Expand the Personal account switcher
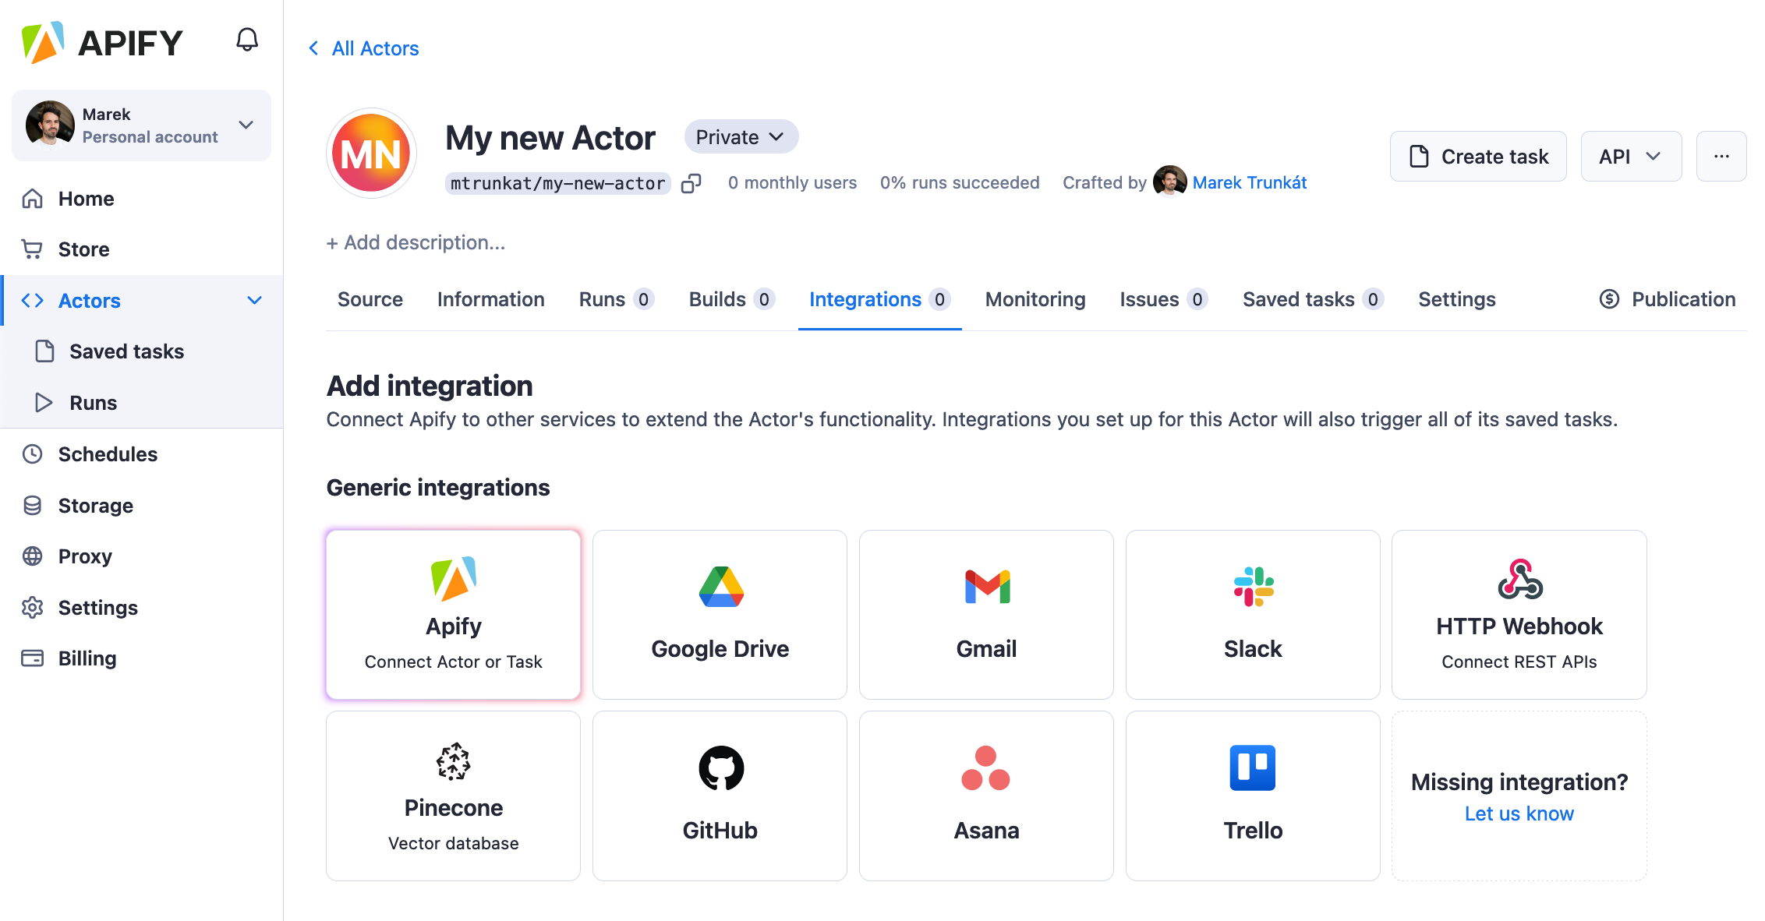The width and height of the screenshot is (1765, 921). (246, 125)
